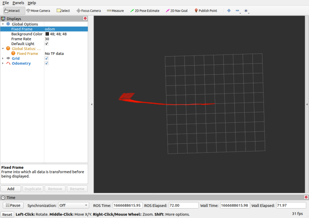Choose the Select tool
Screen dimensions: 309x218
63,11
